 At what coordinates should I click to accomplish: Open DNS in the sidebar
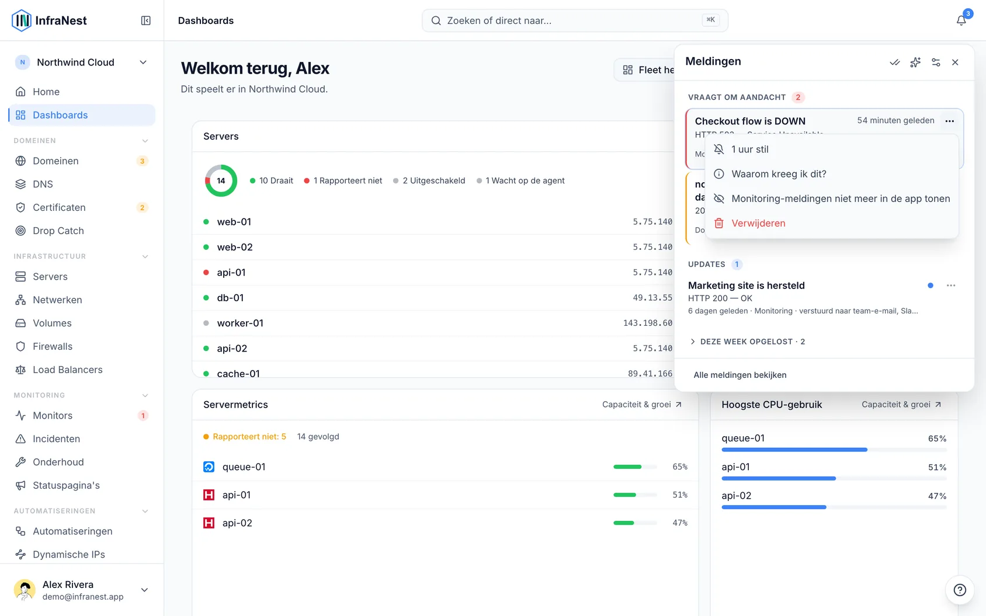[82, 184]
